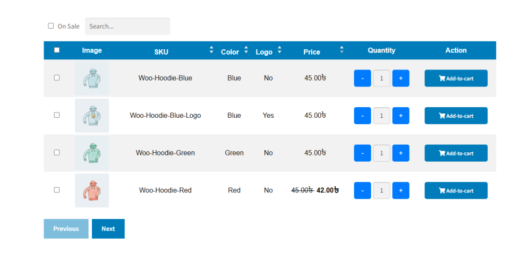Click the Action column header
The height and width of the screenshot is (253, 520).
click(x=456, y=50)
